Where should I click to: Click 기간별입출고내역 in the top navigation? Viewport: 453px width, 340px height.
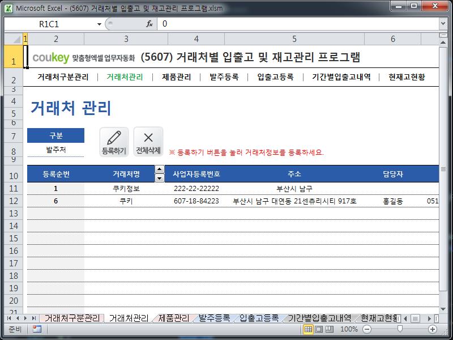(x=341, y=77)
